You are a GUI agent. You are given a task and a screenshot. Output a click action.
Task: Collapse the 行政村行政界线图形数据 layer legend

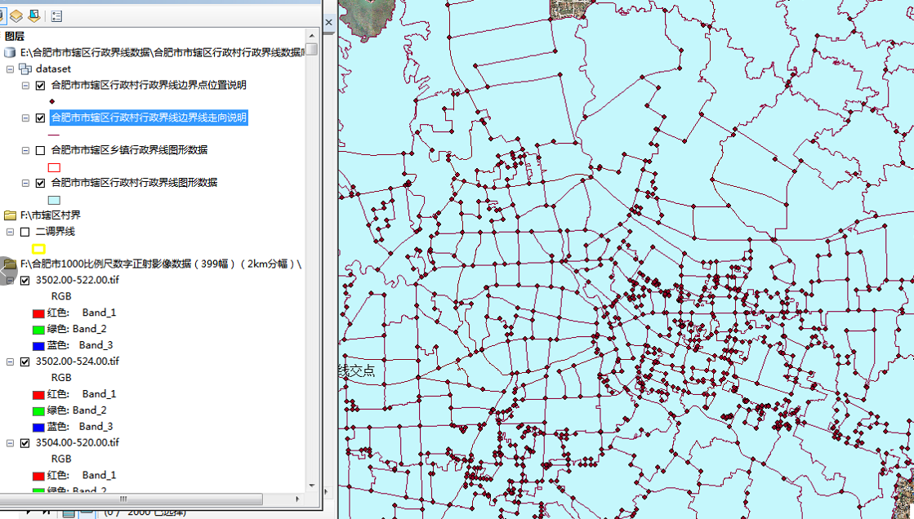click(x=25, y=184)
